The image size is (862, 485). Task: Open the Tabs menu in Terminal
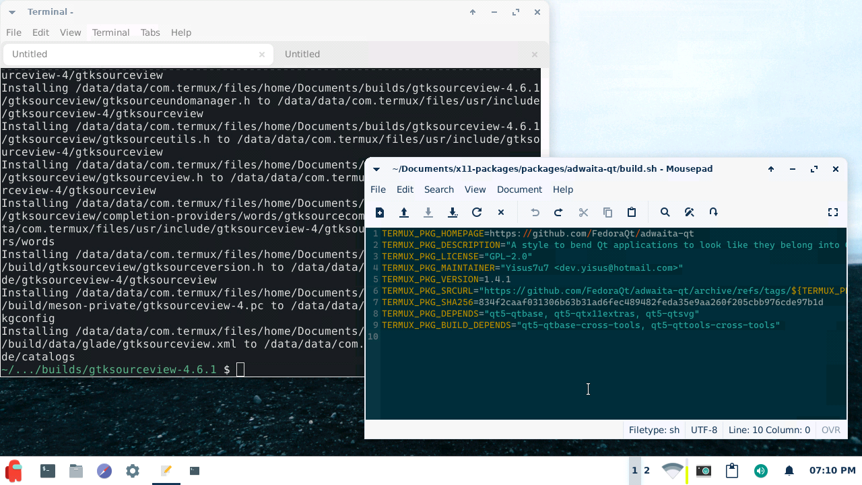point(150,32)
